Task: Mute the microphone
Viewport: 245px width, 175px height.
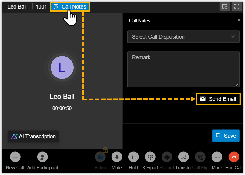Action: (x=117, y=157)
